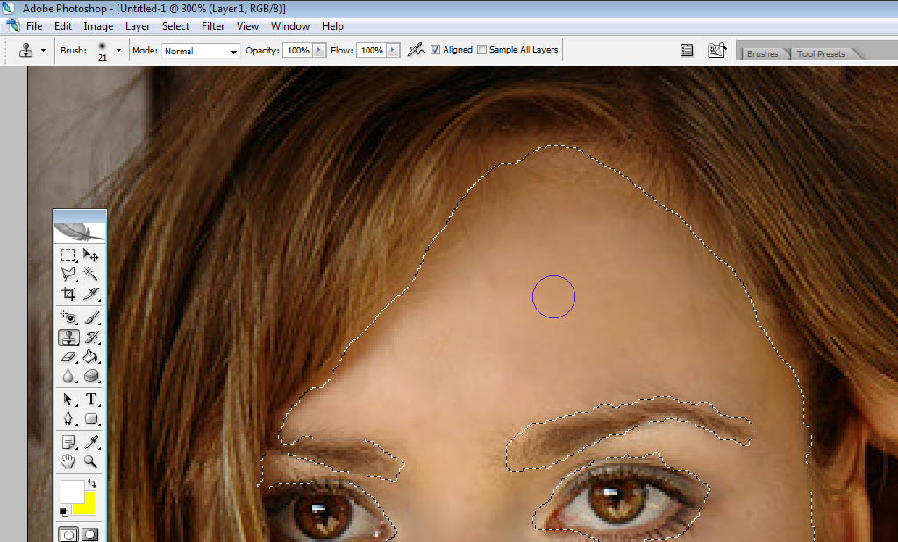The width and height of the screenshot is (898, 542).
Task: Open the Brush preset picker dropdown arrow
Action: (118, 51)
